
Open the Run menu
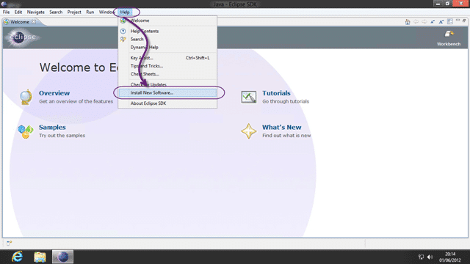click(90, 12)
